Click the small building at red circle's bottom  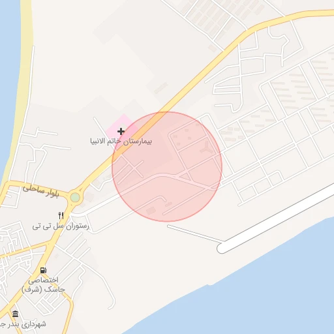click(x=151, y=211)
